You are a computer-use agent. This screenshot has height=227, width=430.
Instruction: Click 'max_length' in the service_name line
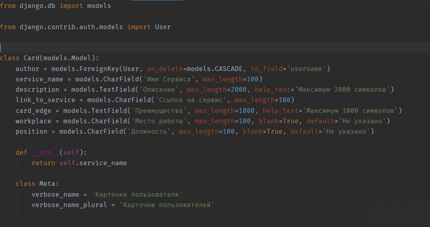click(223, 79)
